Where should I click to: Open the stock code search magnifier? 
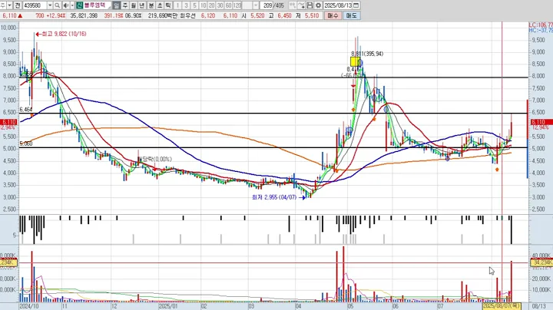(x=57, y=5)
